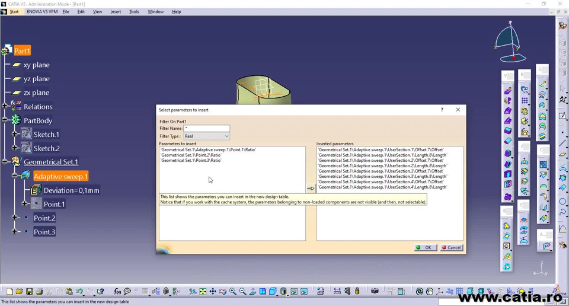Click the Fit All In icon
569x306 pixels.
pyautogui.click(x=203, y=291)
